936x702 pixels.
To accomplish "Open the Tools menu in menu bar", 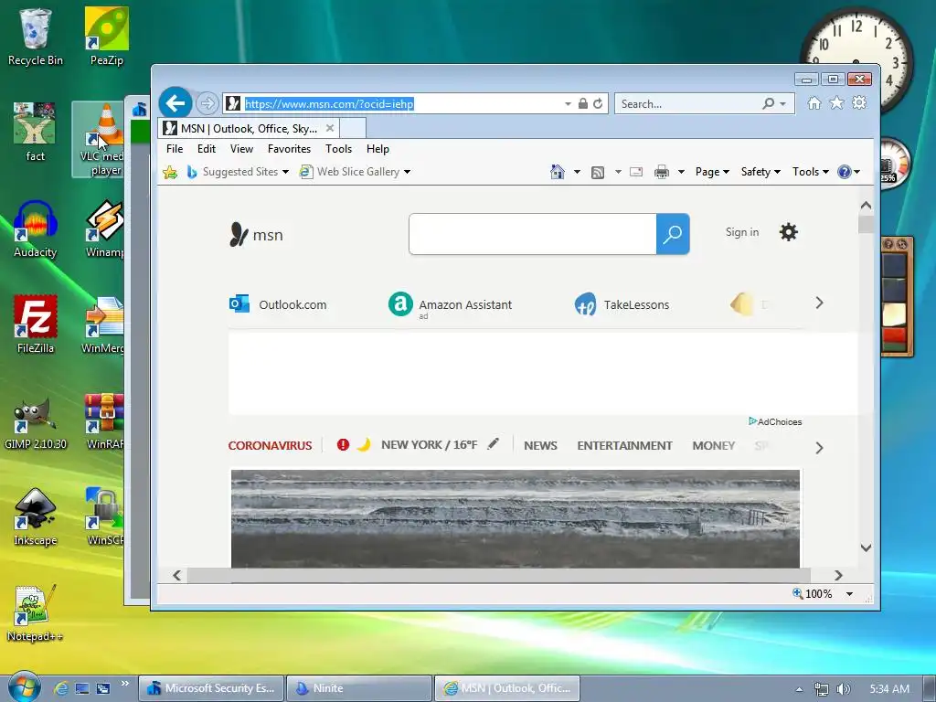I will pos(338,149).
